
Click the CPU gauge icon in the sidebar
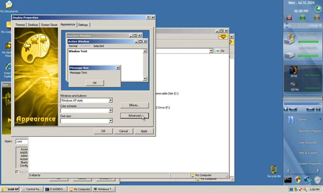293,70
